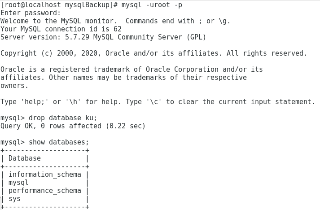This screenshot has height=210, width=320.
Task: Click the connection id number 62
Action: click(117, 29)
